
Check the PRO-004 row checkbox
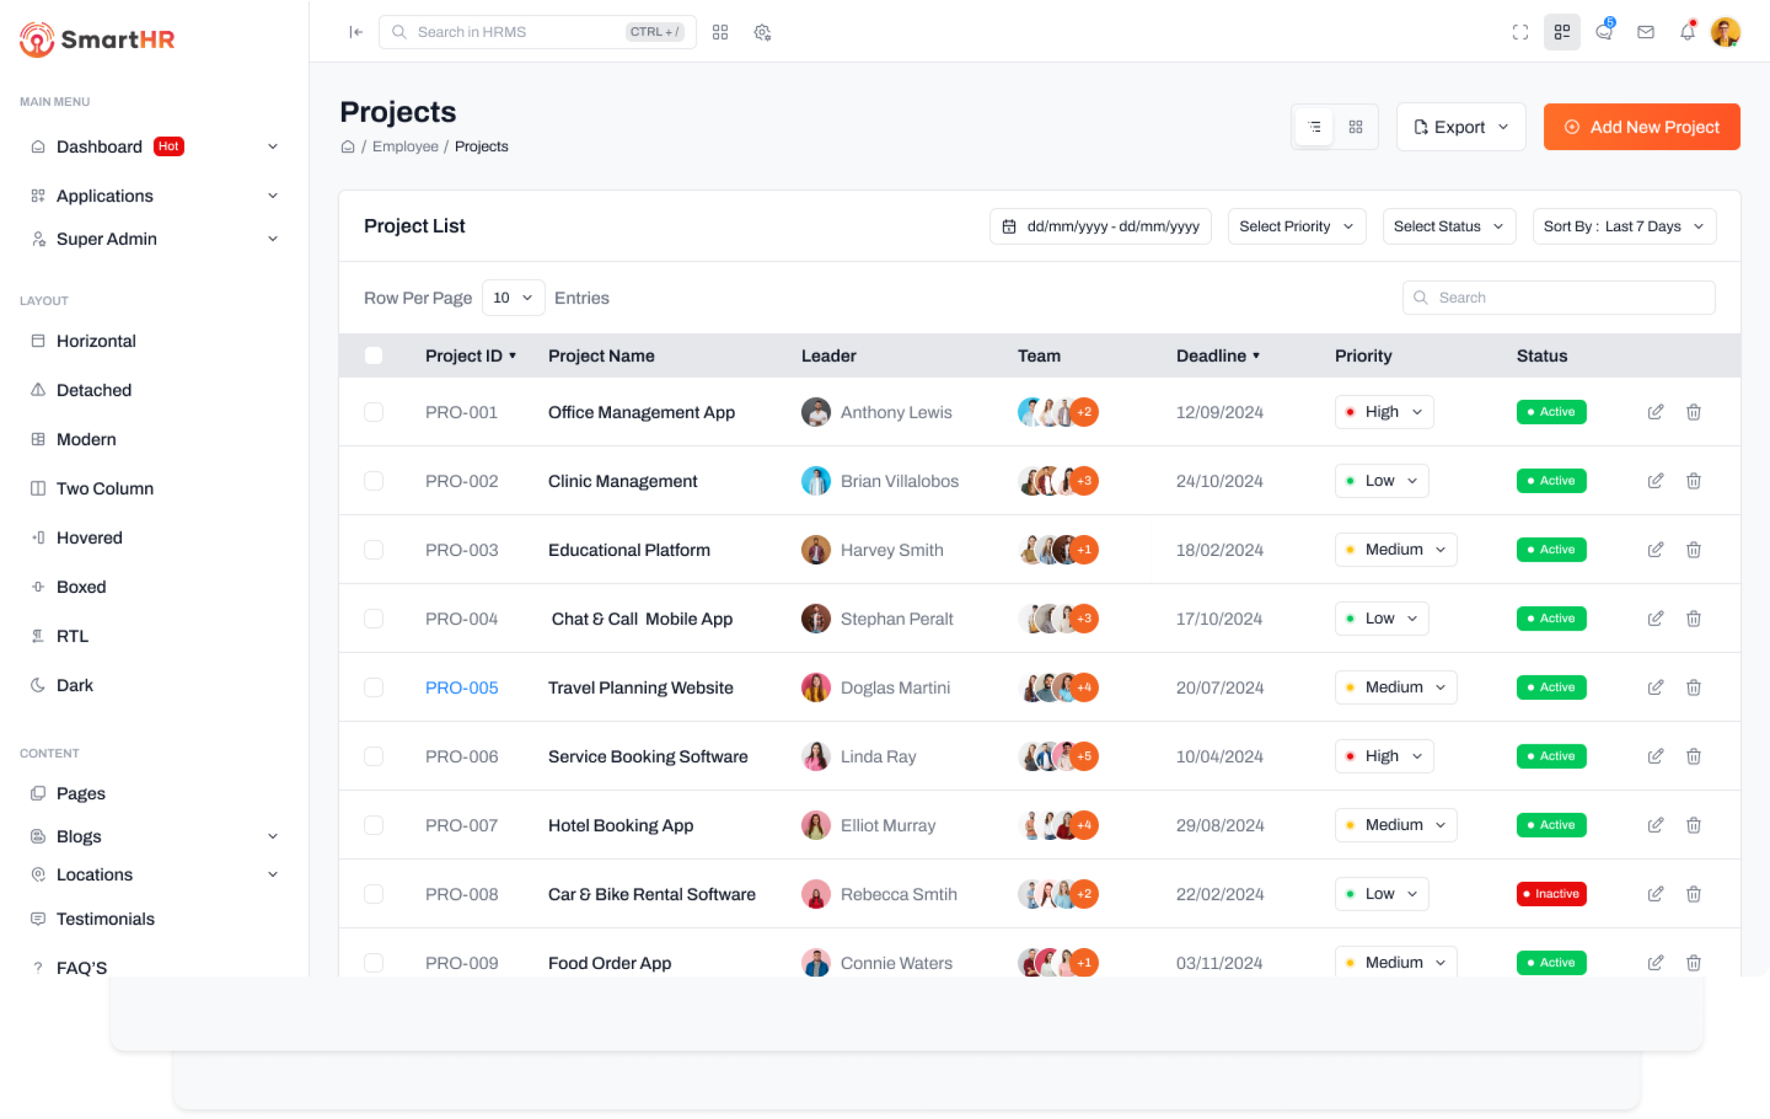pos(373,618)
